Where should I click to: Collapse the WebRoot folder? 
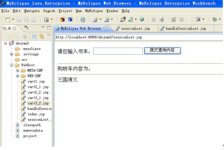12,65
